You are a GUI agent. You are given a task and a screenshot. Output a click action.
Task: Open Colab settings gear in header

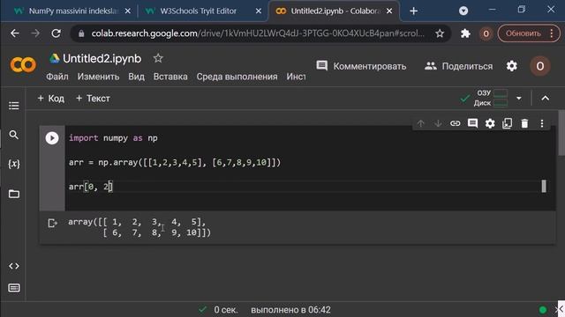[512, 66]
